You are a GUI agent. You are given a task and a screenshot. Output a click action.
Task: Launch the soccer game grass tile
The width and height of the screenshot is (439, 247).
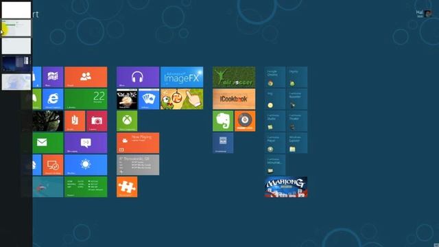point(234,77)
